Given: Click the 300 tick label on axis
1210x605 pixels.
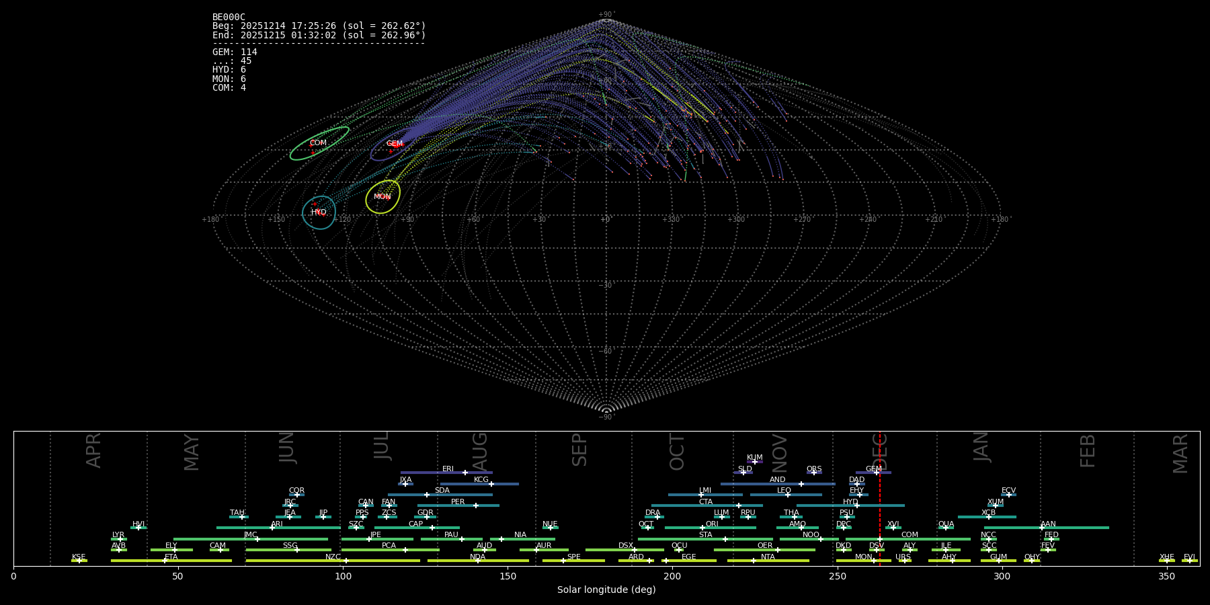Looking at the screenshot, I should coord(1002,576).
